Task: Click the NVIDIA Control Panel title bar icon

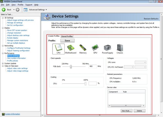Action: (2, 2)
